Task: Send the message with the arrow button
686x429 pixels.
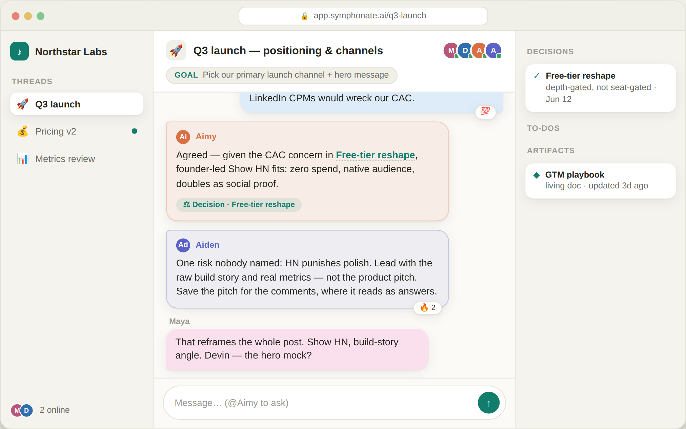Action: pos(488,403)
